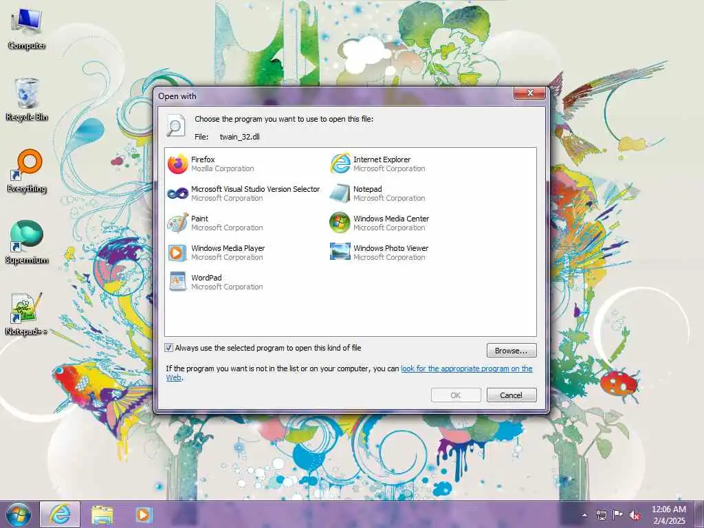
Task: Select Microsoft Visual Studio Version Selector icon
Action: click(178, 193)
